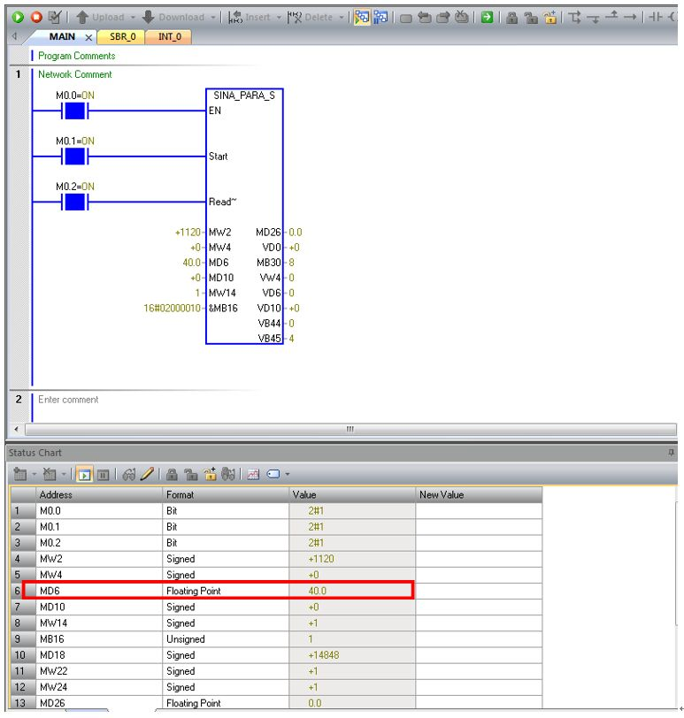Insert a line down icon
684x718 pixels.
coord(593,19)
